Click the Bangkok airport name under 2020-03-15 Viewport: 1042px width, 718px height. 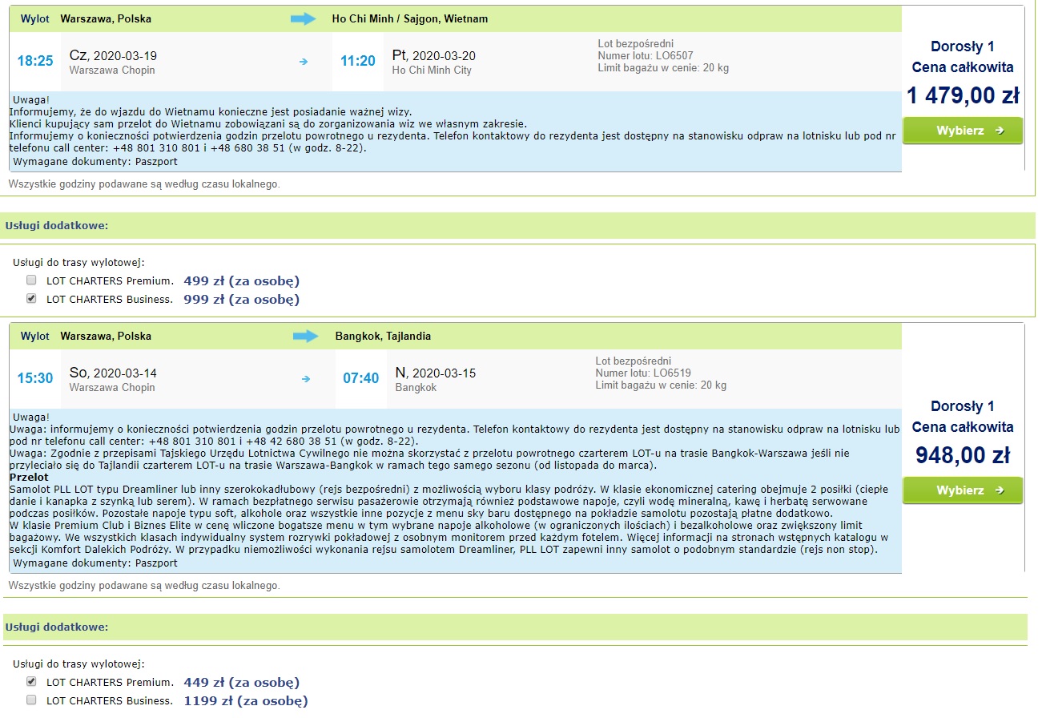(416, 388)
